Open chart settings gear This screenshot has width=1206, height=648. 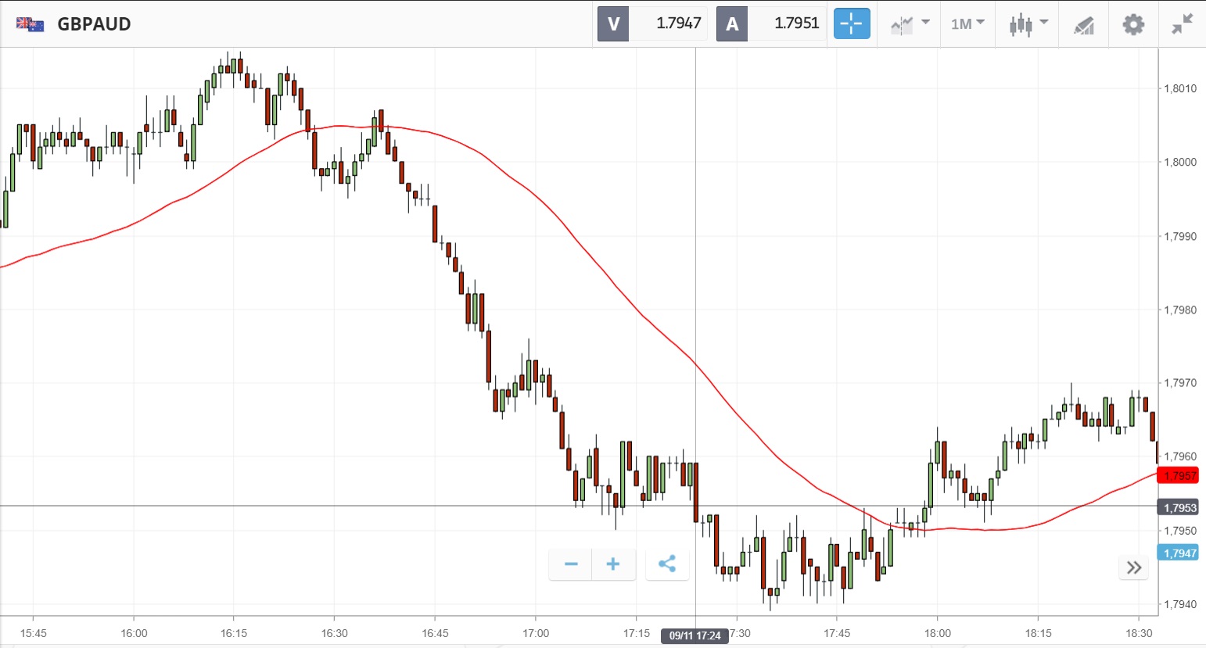(1133, 24)
